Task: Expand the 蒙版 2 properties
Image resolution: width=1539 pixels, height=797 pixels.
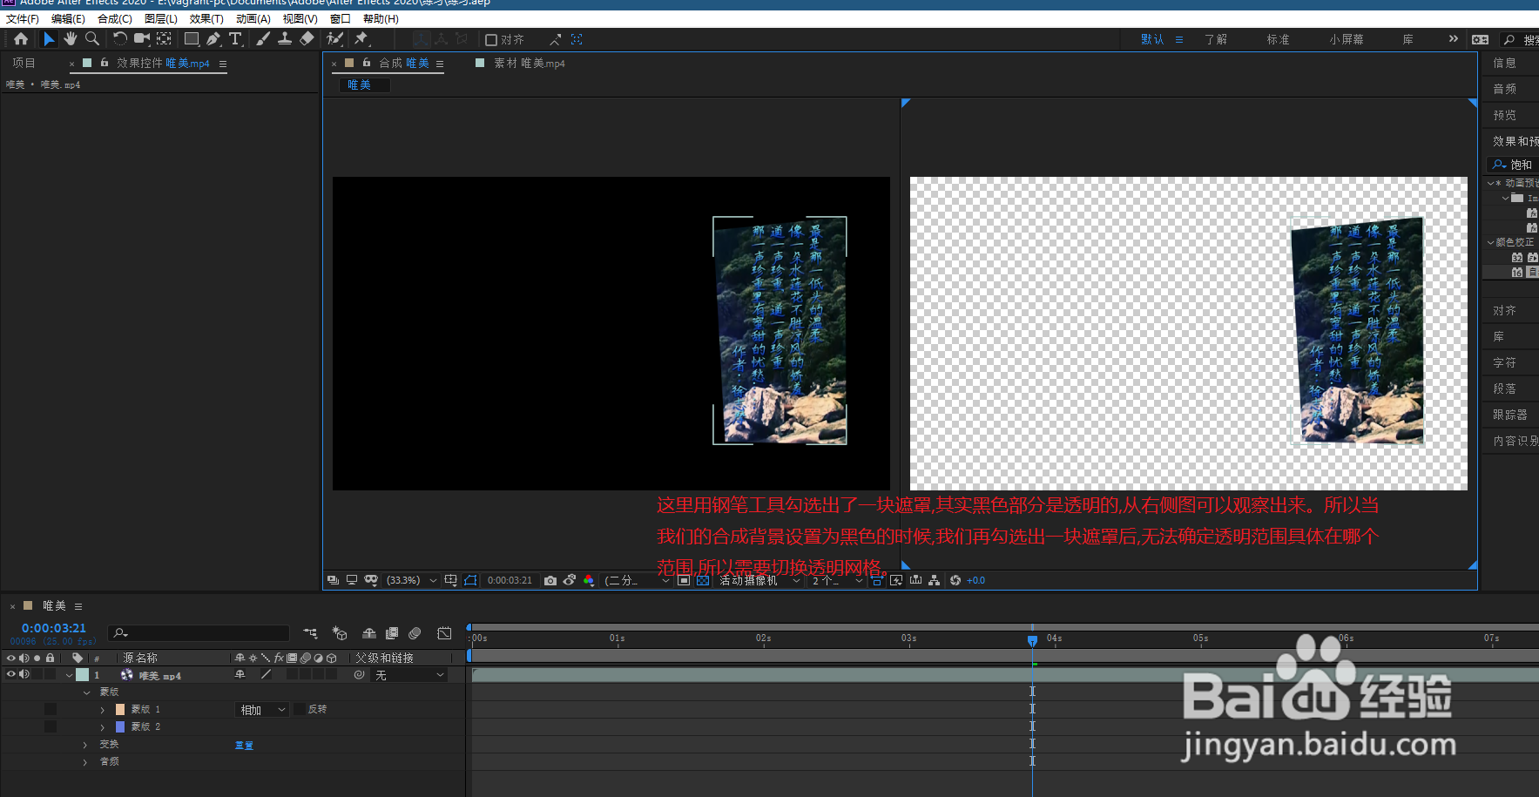Action: 103,727
